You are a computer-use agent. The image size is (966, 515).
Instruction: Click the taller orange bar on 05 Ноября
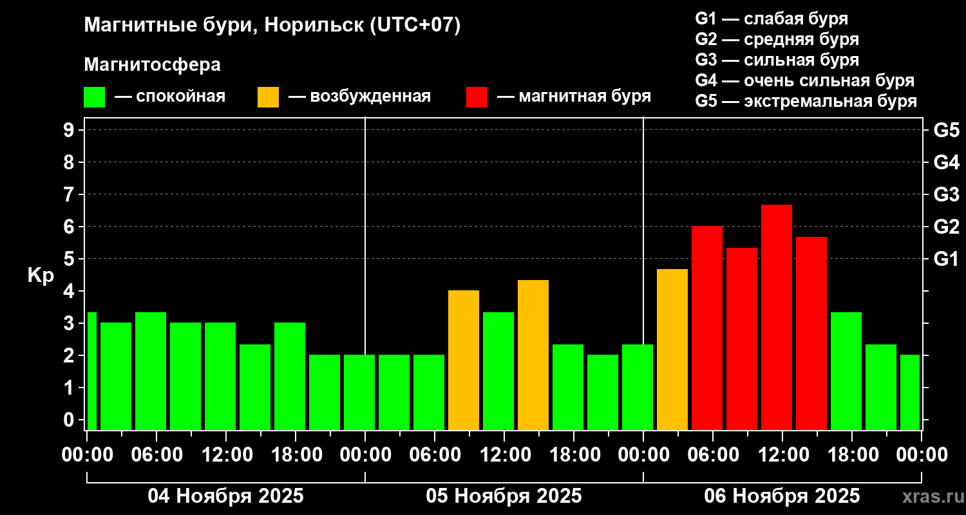tap(533, 355)
